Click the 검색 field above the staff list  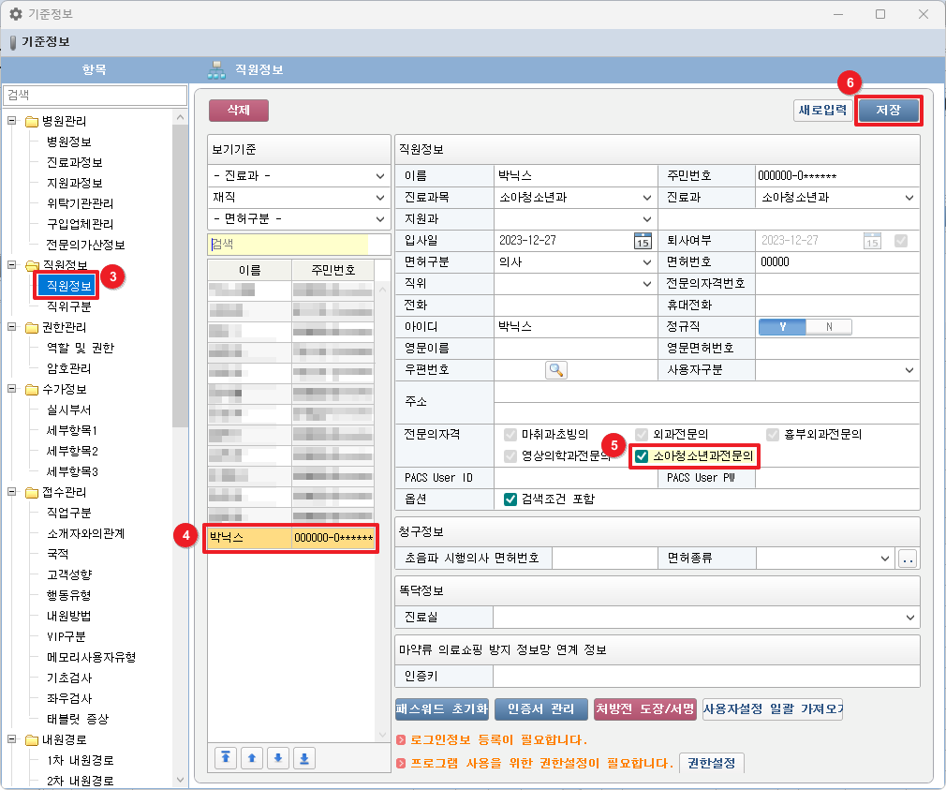pos(288,244)
